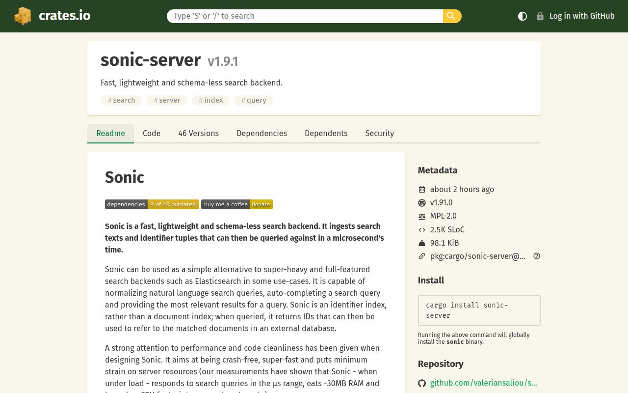The width and height of the screenshot is (628, 393).
Task: Open the #index keyword tag
Action: tap(211, 100)
